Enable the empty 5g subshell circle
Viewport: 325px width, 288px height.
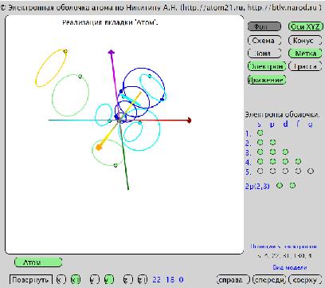(311, 171)
